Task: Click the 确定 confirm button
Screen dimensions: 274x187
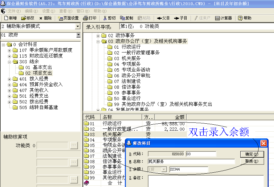Action: pos(252,154)
